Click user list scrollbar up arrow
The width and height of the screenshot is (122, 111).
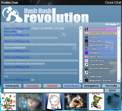[119, 29]
